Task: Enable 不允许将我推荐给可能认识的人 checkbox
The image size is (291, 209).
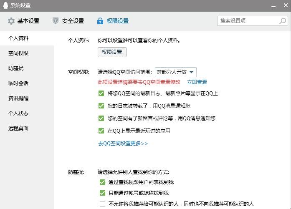Action: (103, 204)
